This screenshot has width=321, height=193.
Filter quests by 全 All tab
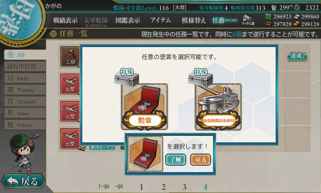point(24,55)
